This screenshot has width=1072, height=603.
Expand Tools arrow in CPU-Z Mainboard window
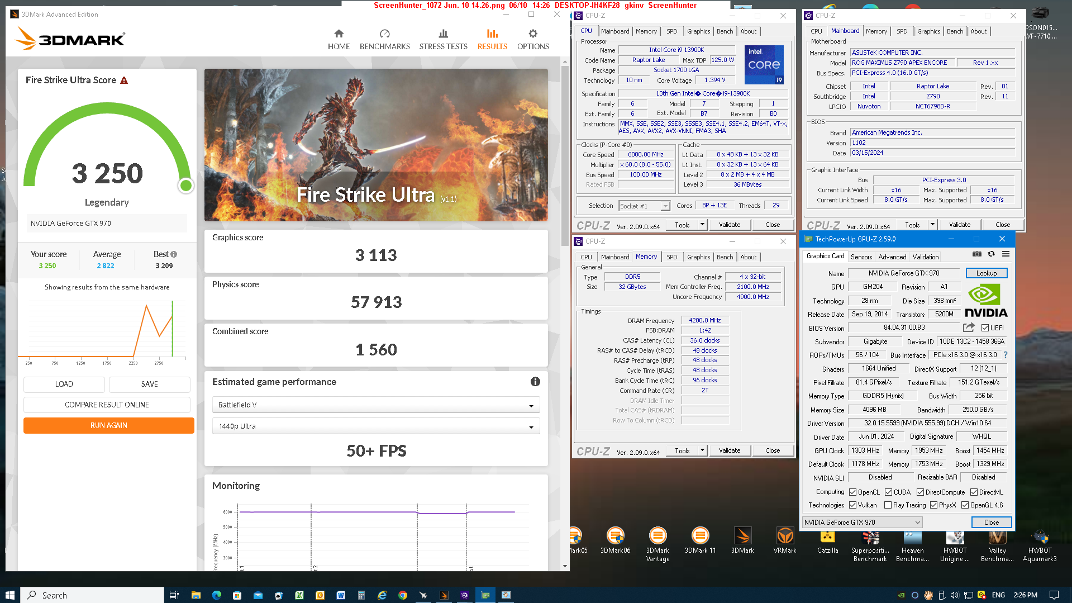pyautogui.click(x=932, y=225)
